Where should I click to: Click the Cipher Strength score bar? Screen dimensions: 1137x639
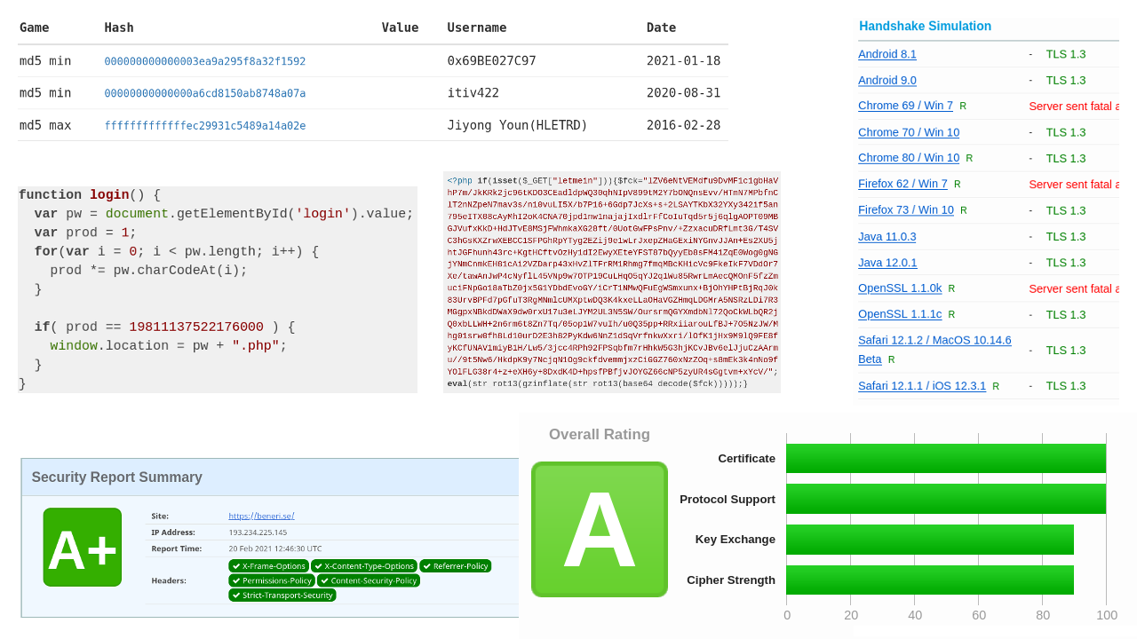[x=930, y=580]
